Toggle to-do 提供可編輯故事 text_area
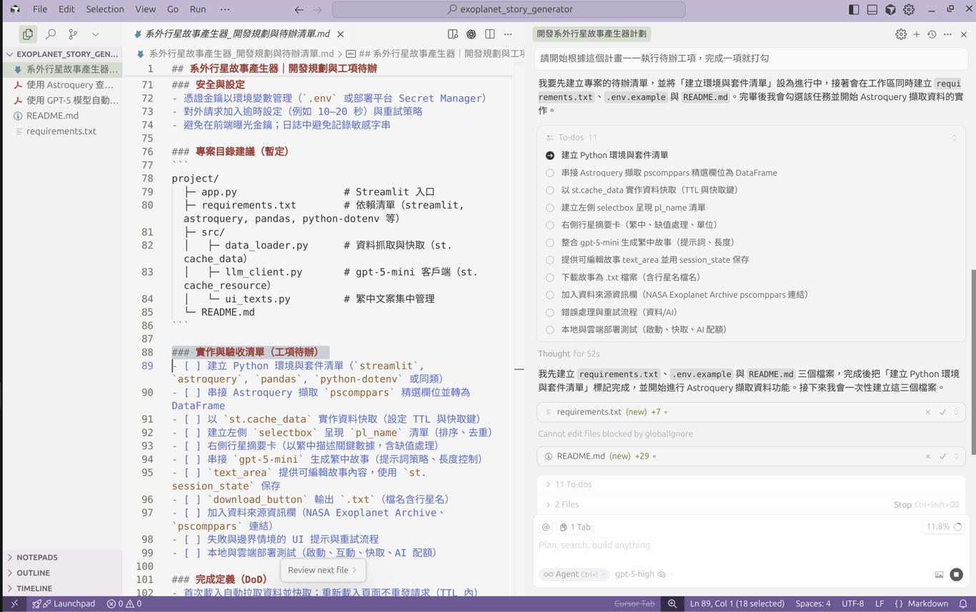The image size is (976, 612). pyautogui.click(x=549, y=260)
